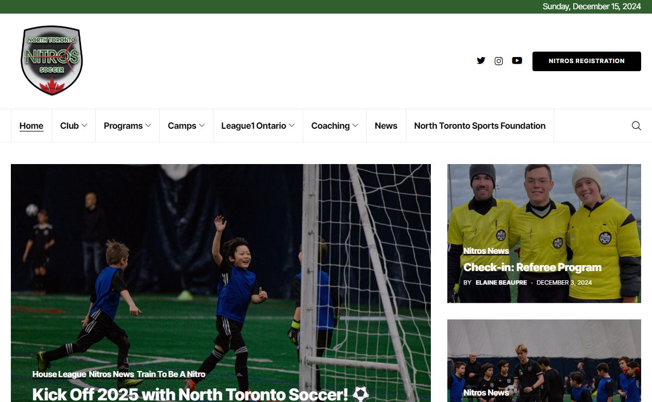Open the Camps menu
The image size is (652, 402).
[x=186, y=125]
